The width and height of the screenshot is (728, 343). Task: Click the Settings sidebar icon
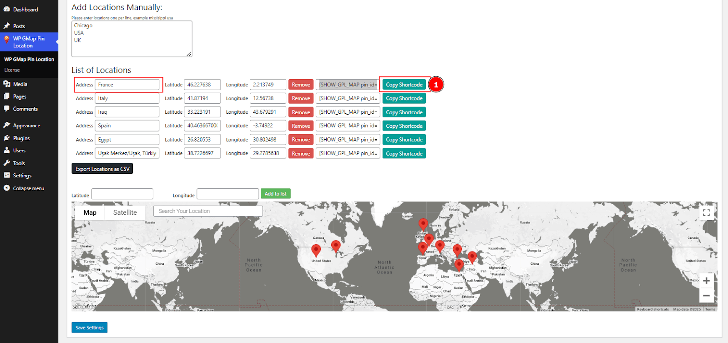(x=7, y=175)
